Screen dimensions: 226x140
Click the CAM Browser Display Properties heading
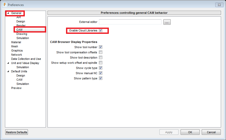point(74,42)
